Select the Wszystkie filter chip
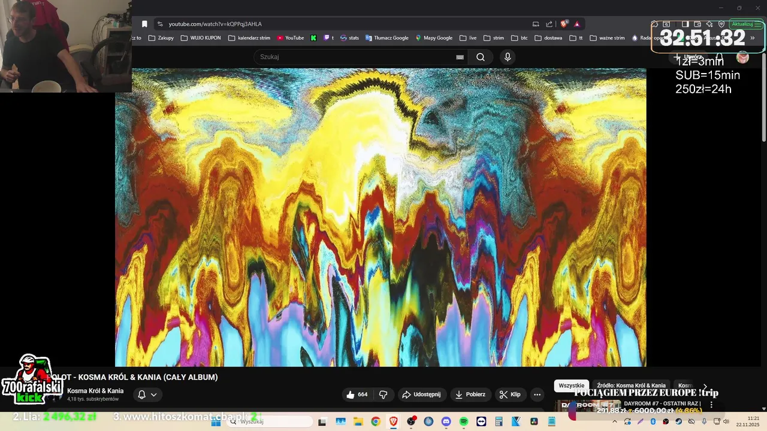 click(x=571, y=386)
